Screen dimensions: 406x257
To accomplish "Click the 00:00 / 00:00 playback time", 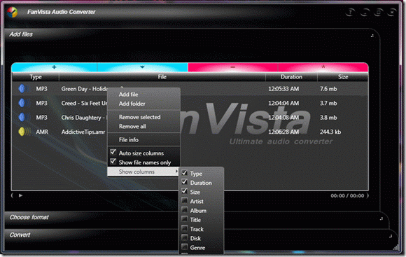I will click(347, 196).
